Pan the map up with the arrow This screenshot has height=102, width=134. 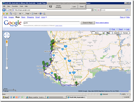click(7, 33)
